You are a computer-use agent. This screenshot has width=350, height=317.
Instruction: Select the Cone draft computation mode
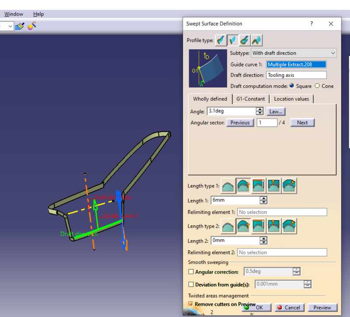[318, 86]
